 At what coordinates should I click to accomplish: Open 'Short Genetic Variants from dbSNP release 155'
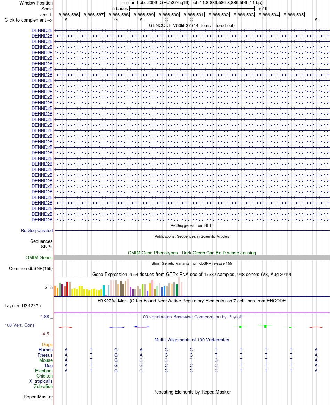point(192,263)
